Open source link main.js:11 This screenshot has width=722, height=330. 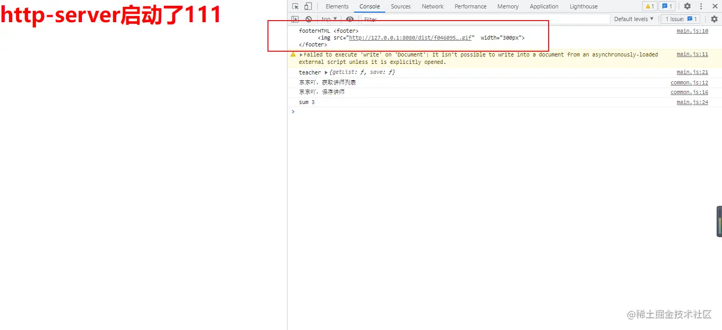[x=692, y=54]
